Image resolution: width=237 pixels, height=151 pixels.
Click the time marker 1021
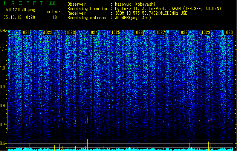(x=25, y=32)
